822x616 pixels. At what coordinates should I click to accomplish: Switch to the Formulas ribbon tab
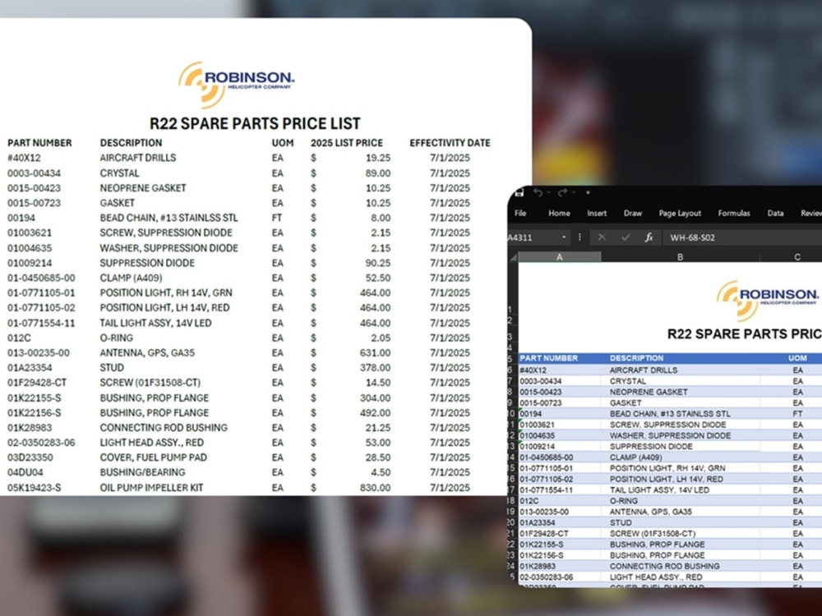[734, 214]
